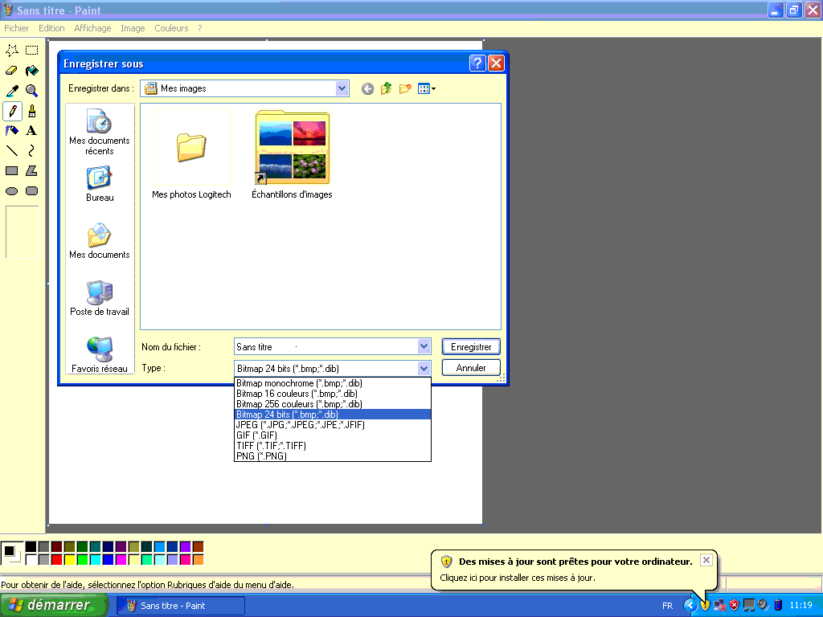The width and height of the screenshot is (823, 617).
Task: Open the Image menu
Action: [x=133, y=28]
